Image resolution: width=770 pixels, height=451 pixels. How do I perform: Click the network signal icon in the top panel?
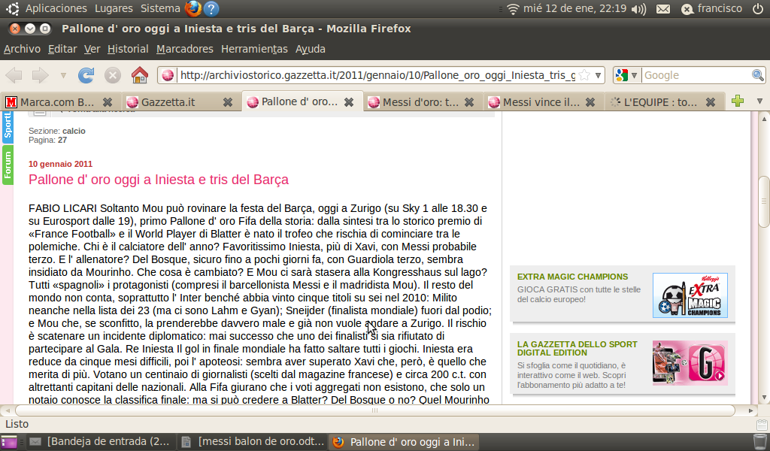pyautogui.click(x=514, y=9)
